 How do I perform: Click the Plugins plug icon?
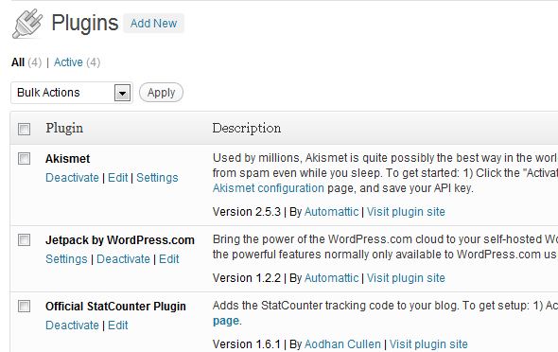pos(27,24)
